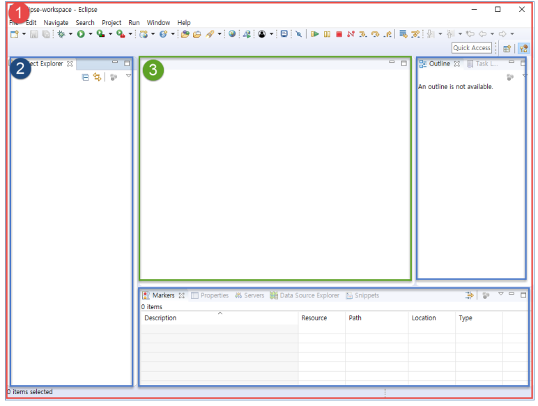
Task: Open the Run button dropdown arrow
Action: [x=91, y=34]
